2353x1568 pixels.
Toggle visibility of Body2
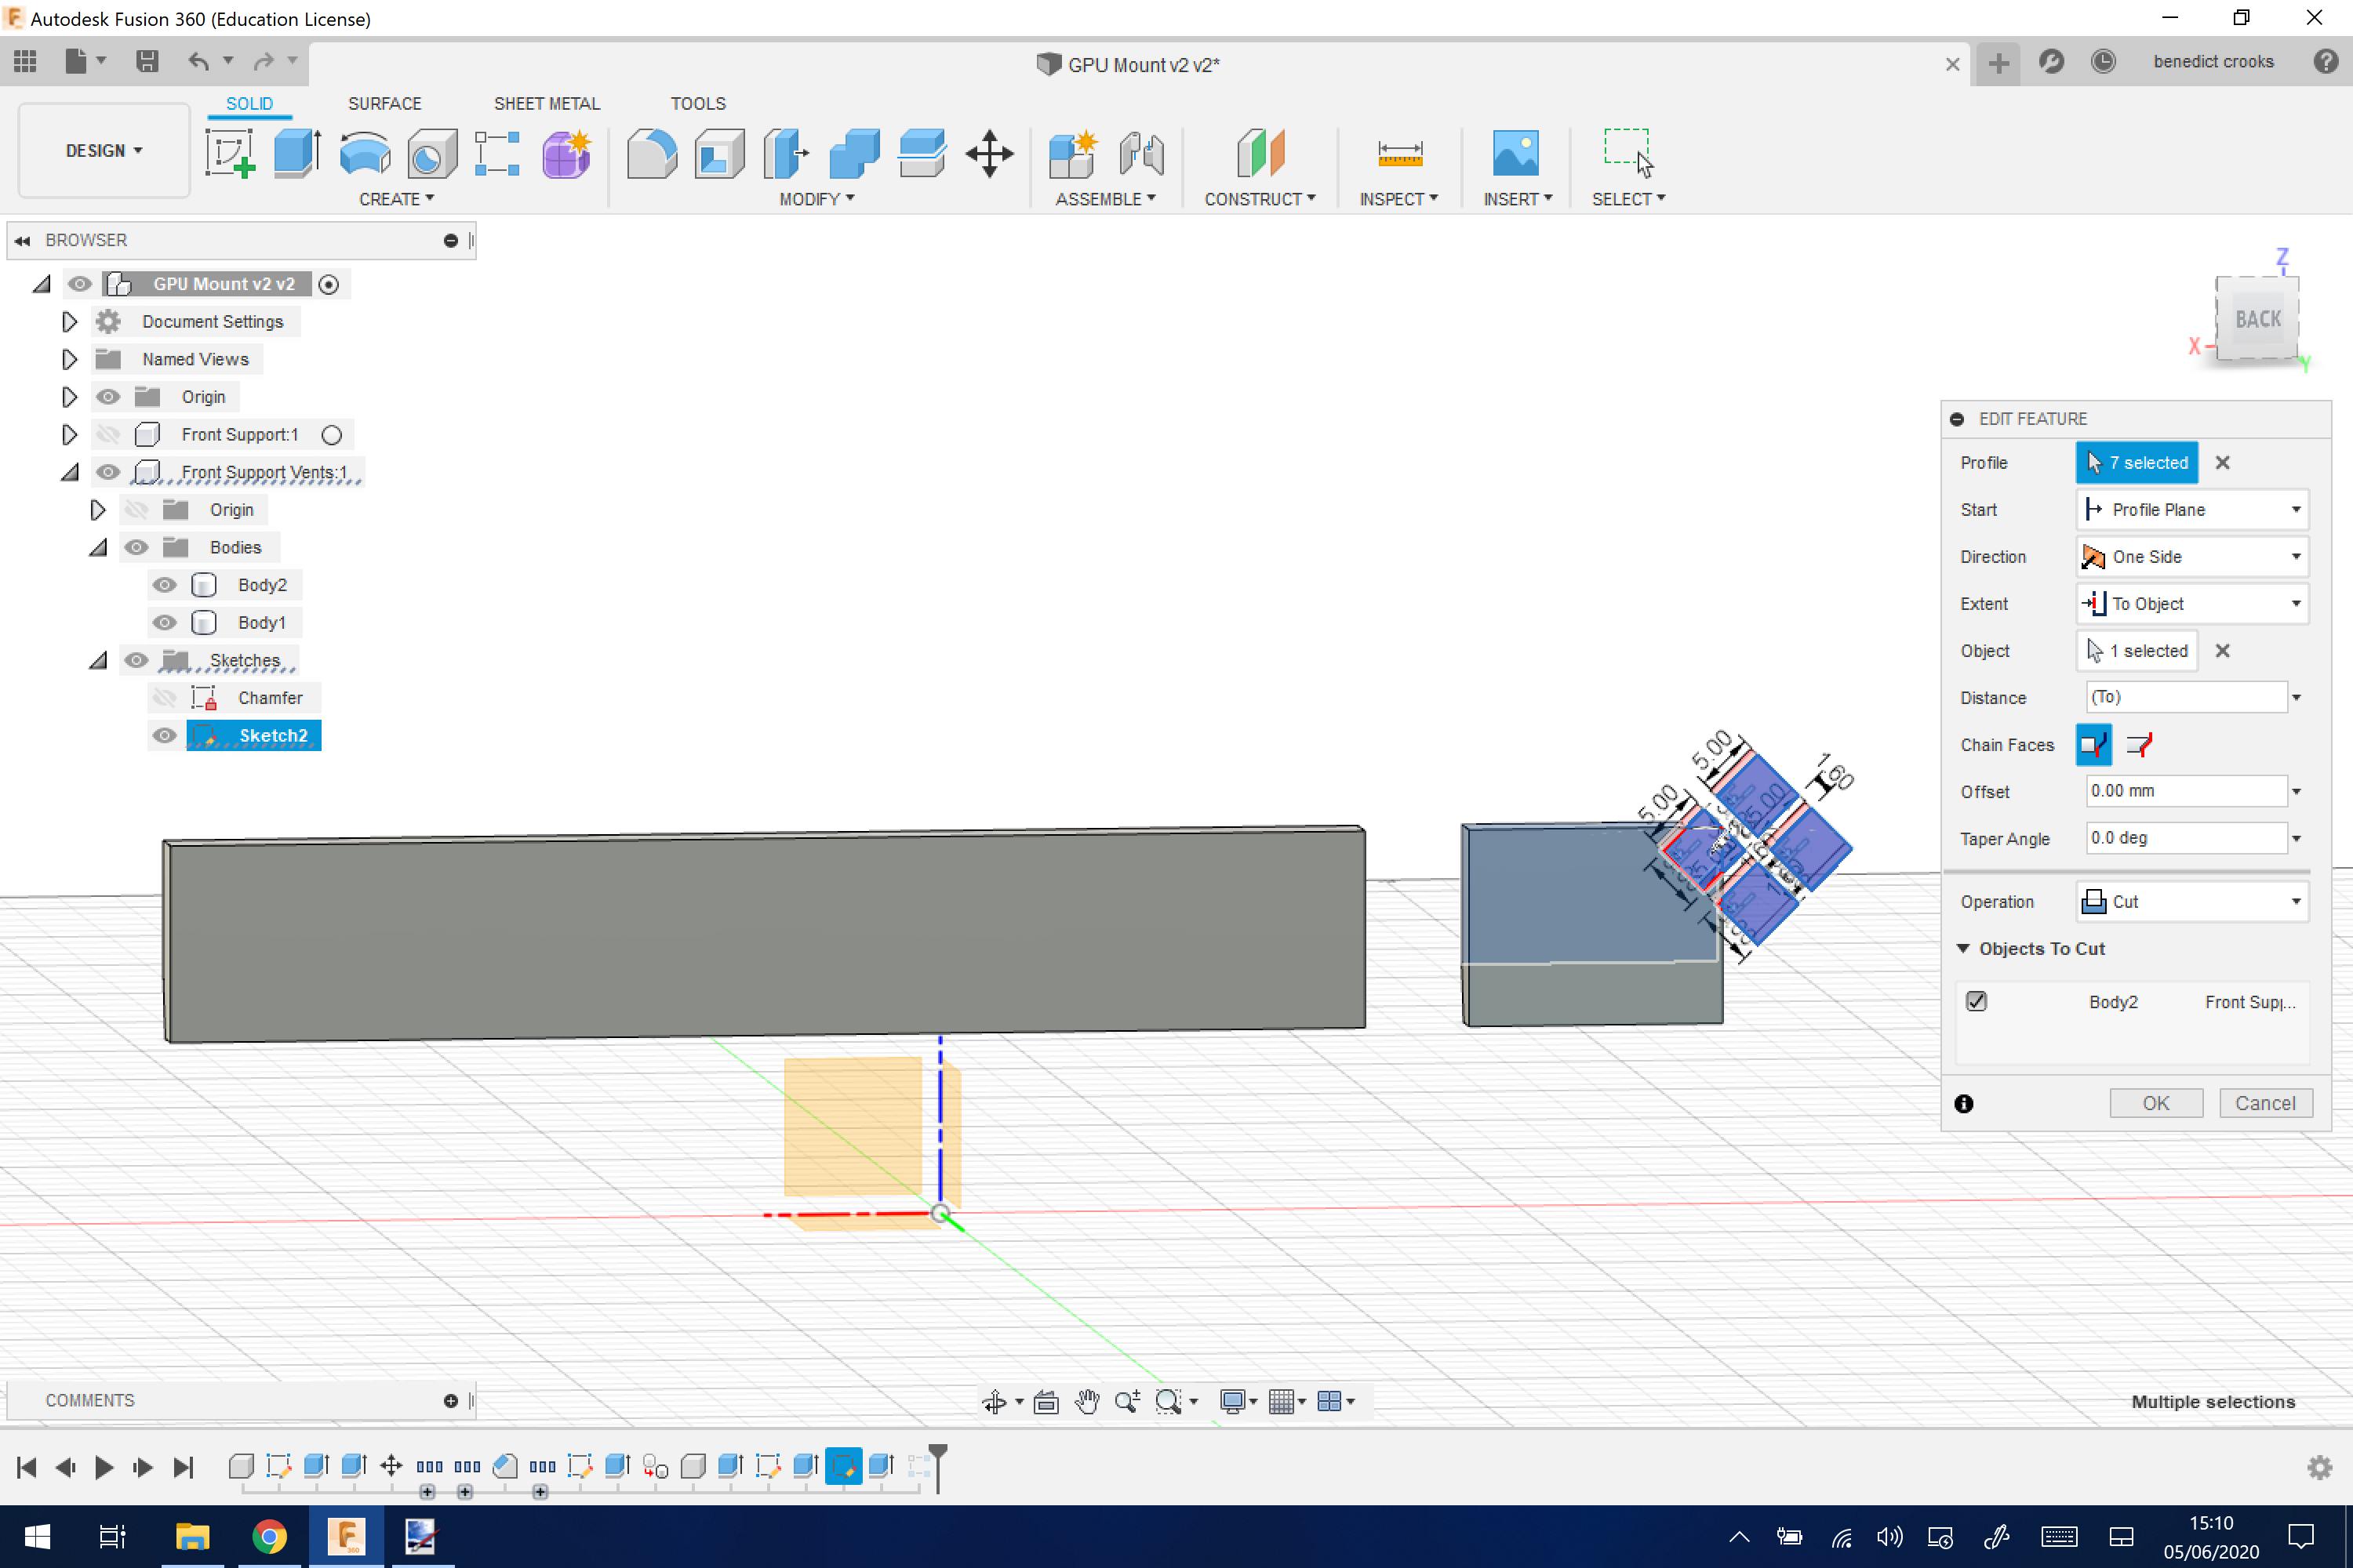165,585
